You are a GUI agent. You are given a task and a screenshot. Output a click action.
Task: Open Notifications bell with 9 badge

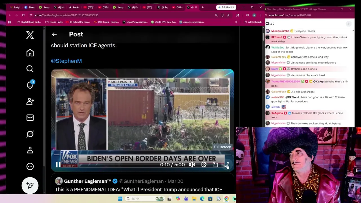click(30, 84)
